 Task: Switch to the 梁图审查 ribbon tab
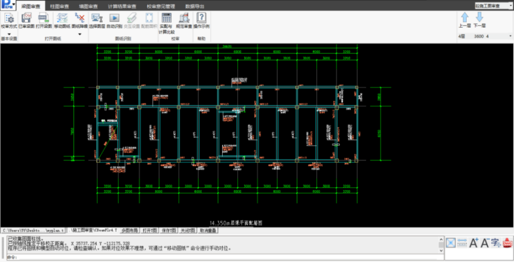(x=31, y=6)
